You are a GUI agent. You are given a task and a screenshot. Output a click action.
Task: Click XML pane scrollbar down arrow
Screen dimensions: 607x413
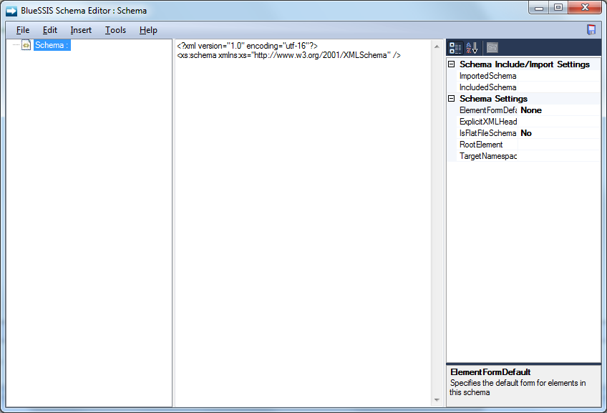pyautogui.click(x=437, y=400)
